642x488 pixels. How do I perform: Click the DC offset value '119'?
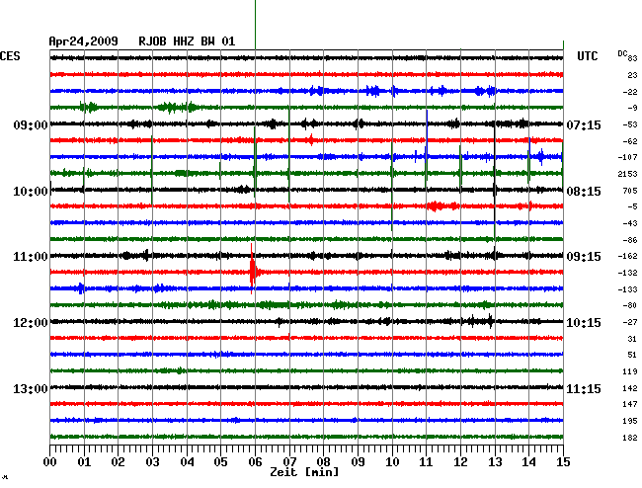point(630,371)
